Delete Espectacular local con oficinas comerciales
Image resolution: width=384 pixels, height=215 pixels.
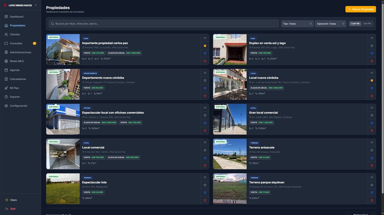pos(205,131)
